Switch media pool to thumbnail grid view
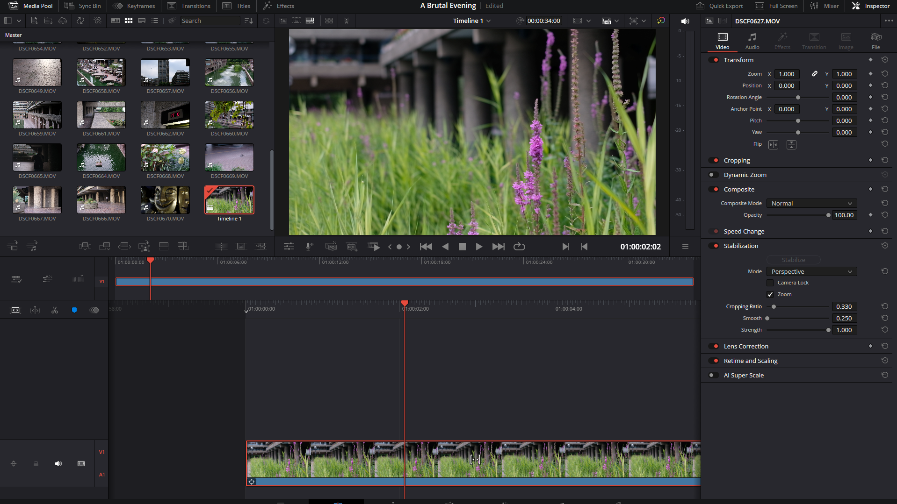897x504 pixels. click(x=129, y=21)
